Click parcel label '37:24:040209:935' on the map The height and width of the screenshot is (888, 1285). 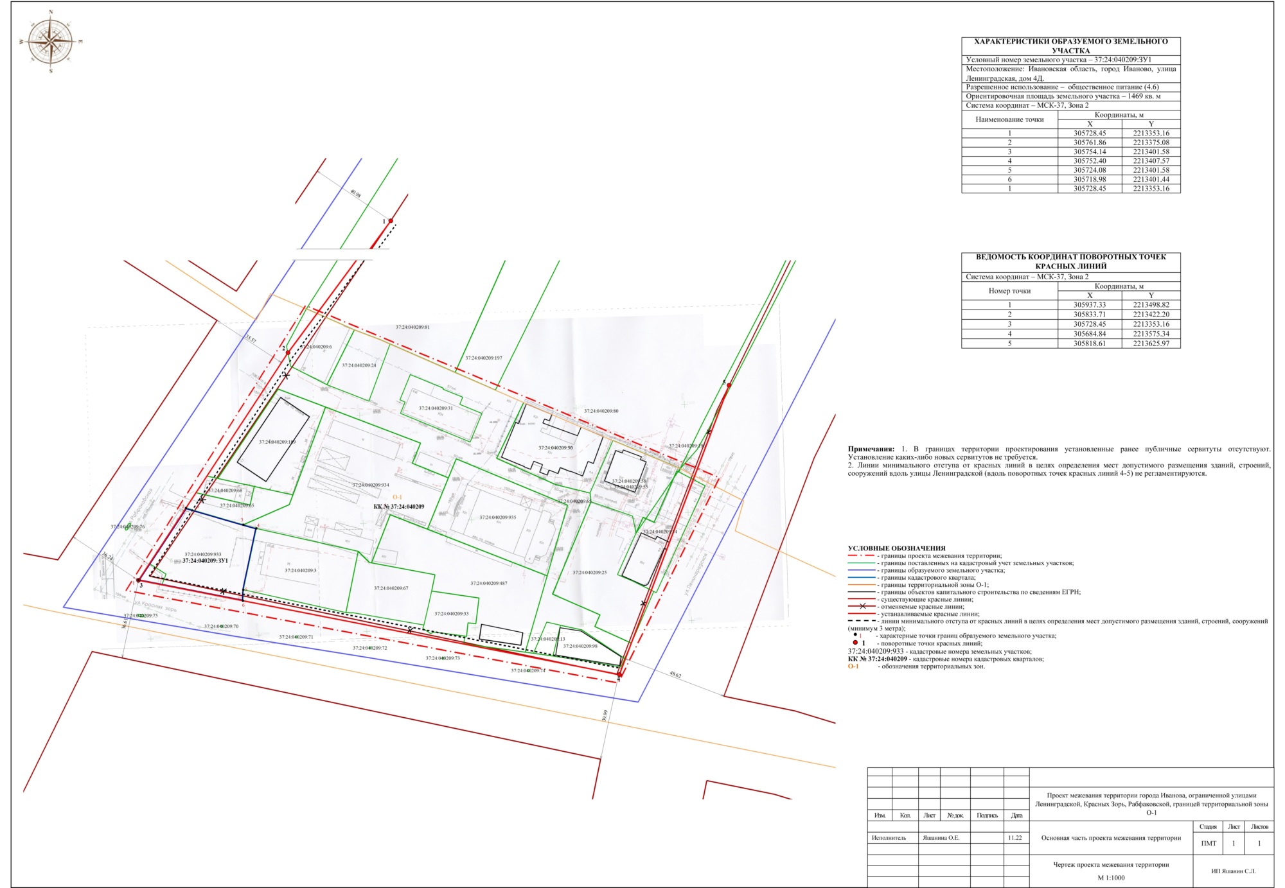498,518
